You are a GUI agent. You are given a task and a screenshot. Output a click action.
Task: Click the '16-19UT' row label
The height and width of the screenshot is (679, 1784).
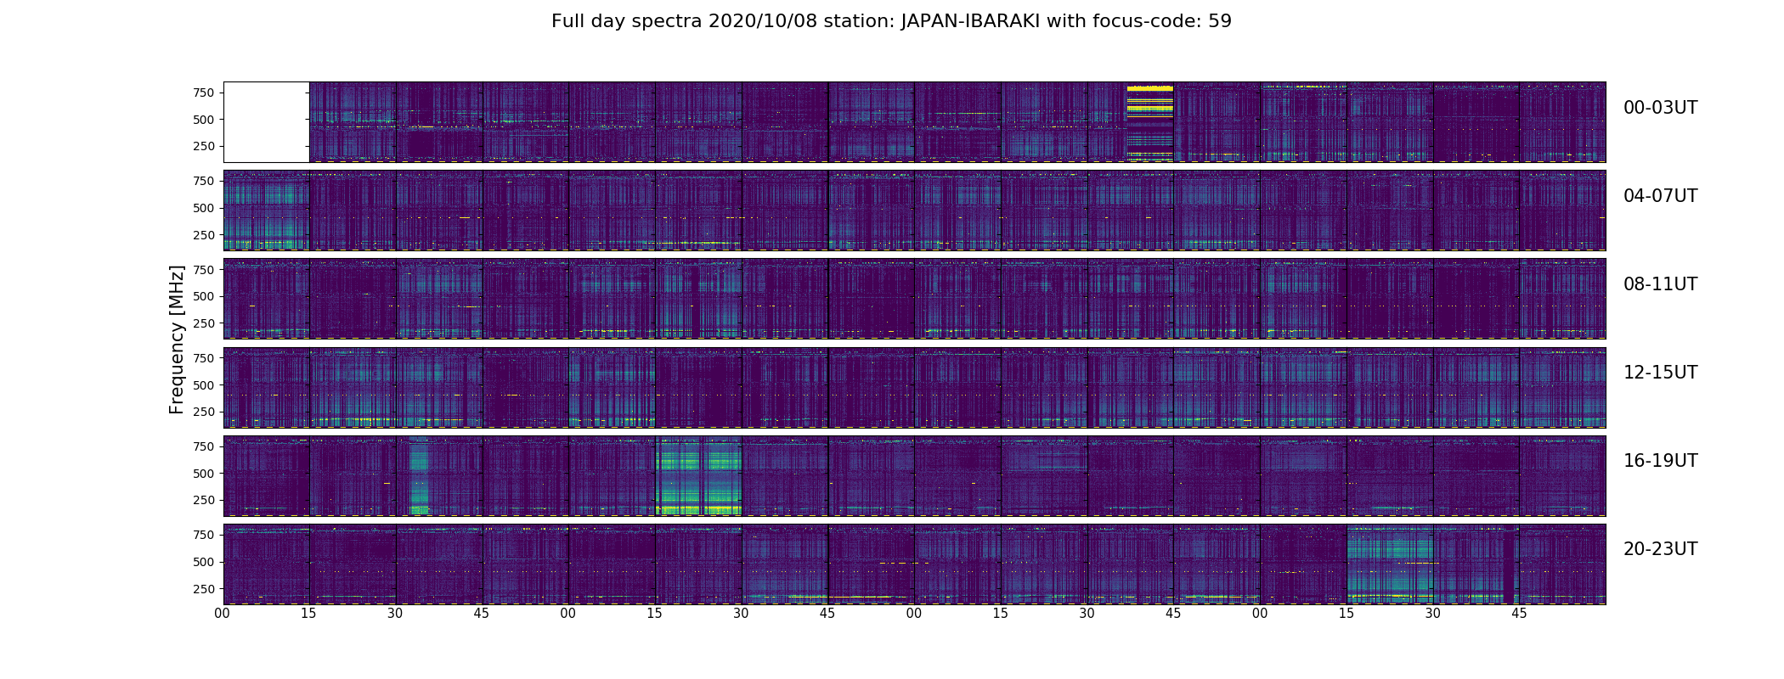1660,461
